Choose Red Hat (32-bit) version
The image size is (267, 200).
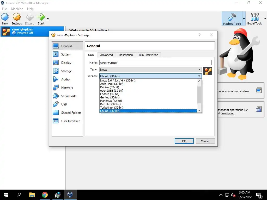coord(148,104)
